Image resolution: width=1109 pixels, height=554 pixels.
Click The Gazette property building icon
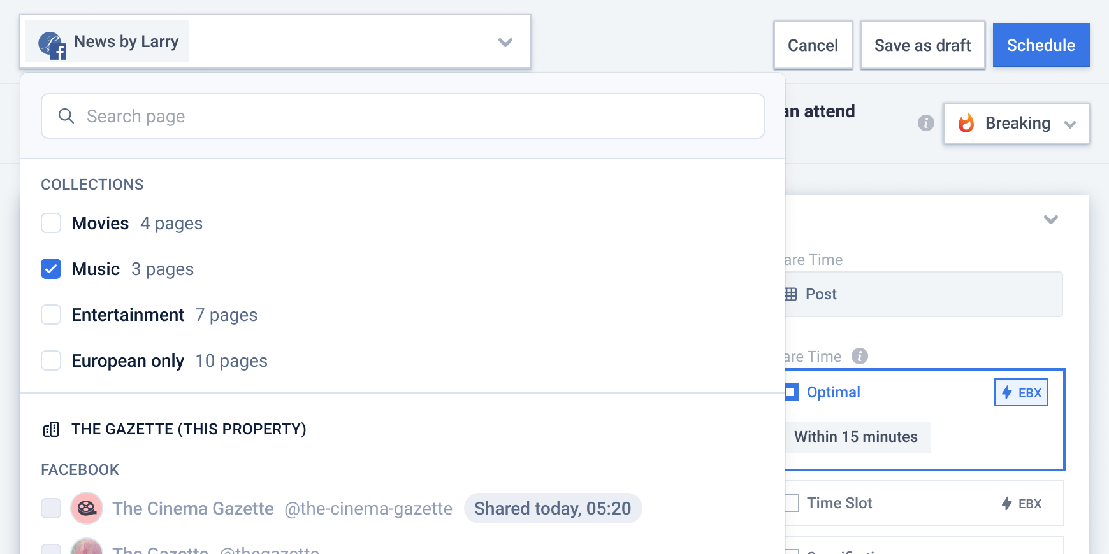[51, 429]
